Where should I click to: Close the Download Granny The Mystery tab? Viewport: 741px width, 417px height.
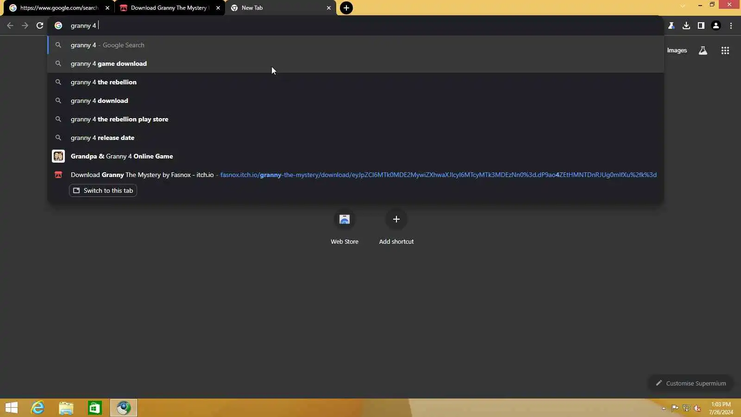click(218, 8)
